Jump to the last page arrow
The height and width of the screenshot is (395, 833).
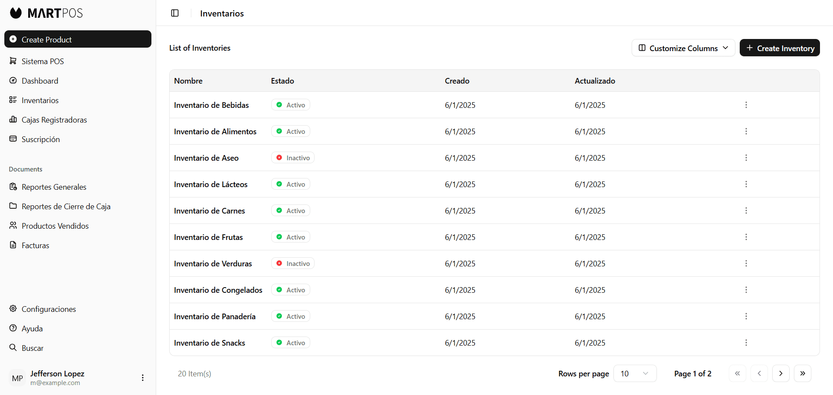tap(802, 373)
